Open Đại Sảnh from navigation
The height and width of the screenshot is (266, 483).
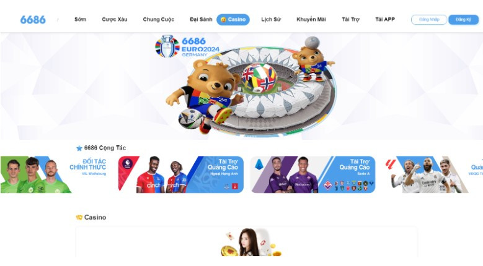point(201,19)
